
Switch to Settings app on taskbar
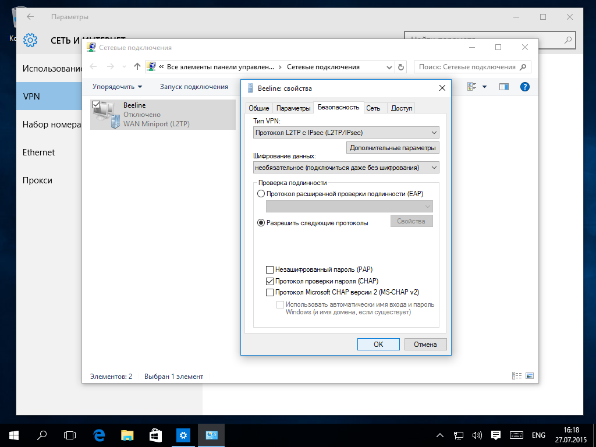(183, 435)
